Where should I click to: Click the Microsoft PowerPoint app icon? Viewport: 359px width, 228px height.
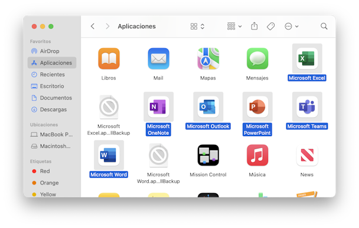(257, 107)
